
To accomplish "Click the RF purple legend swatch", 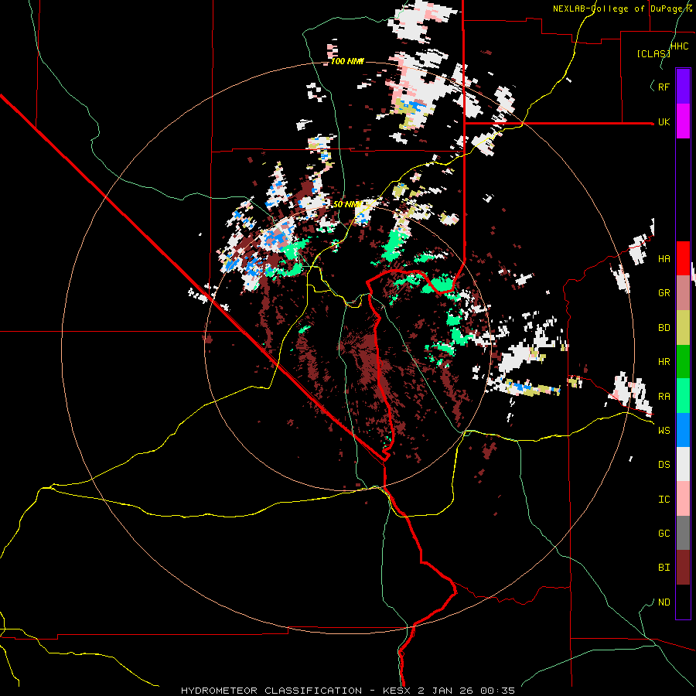I will click(683, 87).
